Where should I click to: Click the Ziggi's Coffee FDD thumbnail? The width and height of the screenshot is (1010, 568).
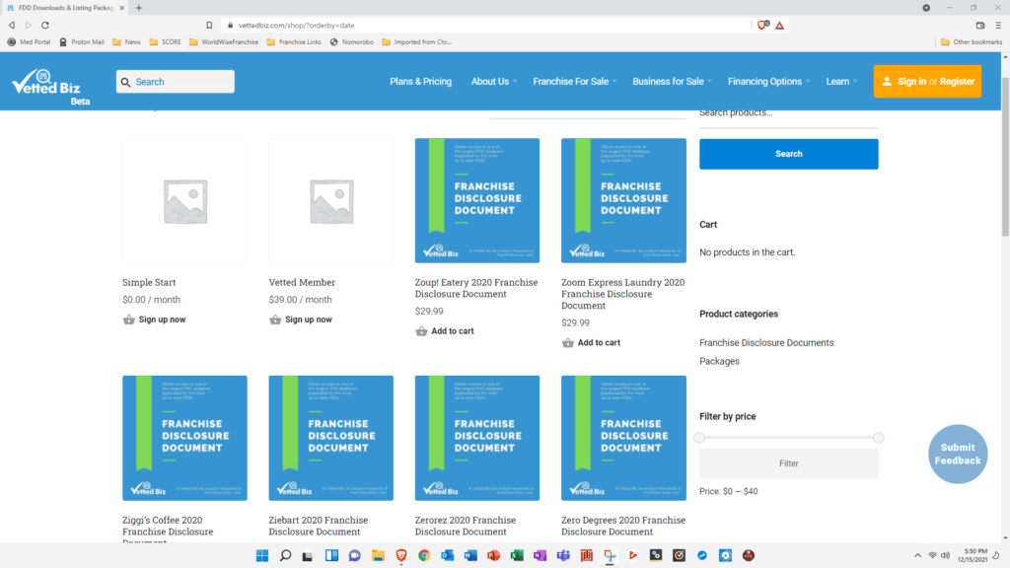[184, 438]
